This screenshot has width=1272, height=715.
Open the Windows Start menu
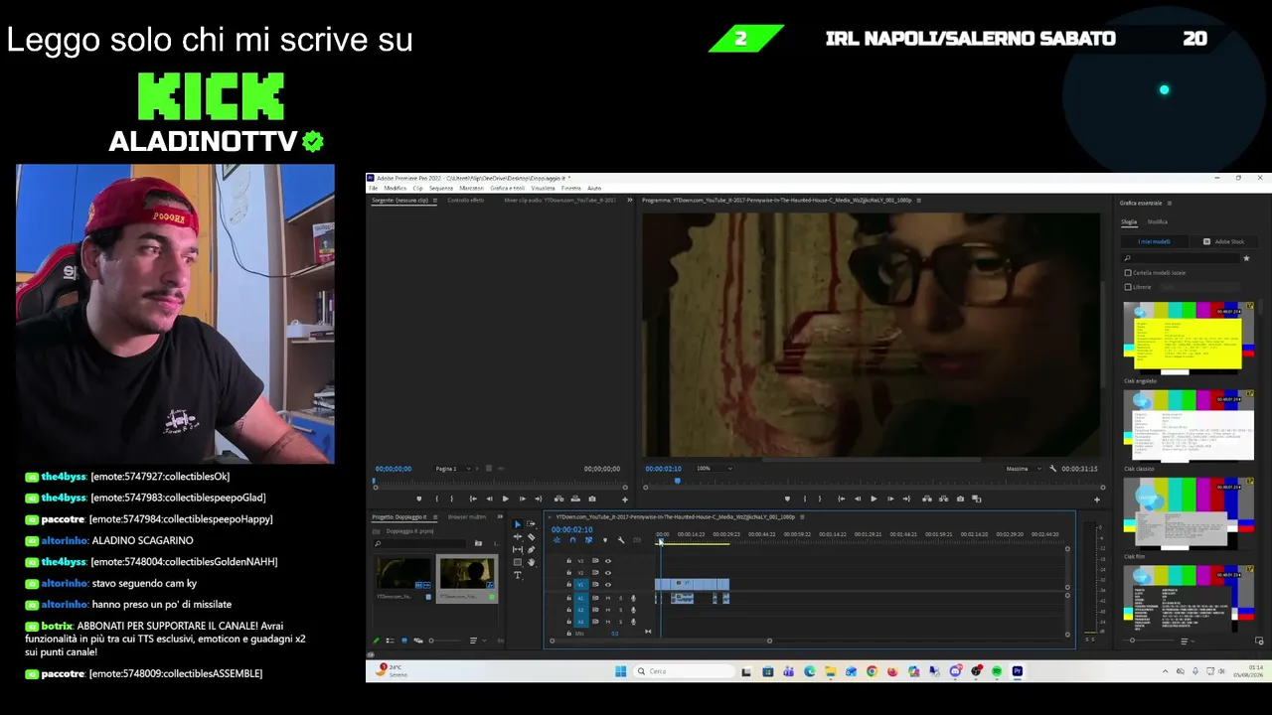(620, 671)
